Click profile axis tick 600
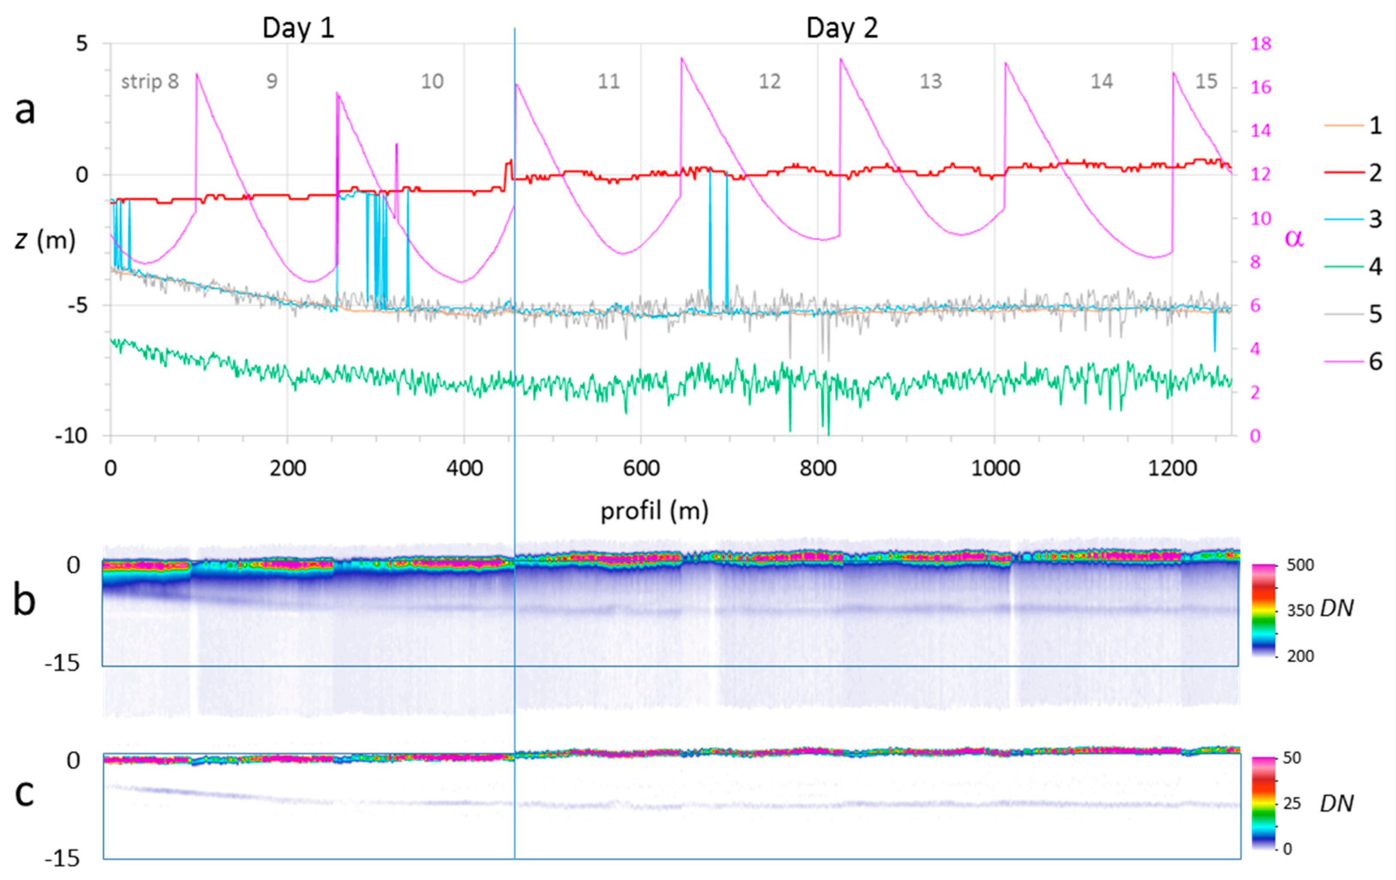 pos(641,468)
